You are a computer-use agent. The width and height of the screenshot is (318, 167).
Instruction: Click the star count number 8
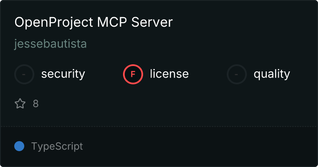coord(36,104)
